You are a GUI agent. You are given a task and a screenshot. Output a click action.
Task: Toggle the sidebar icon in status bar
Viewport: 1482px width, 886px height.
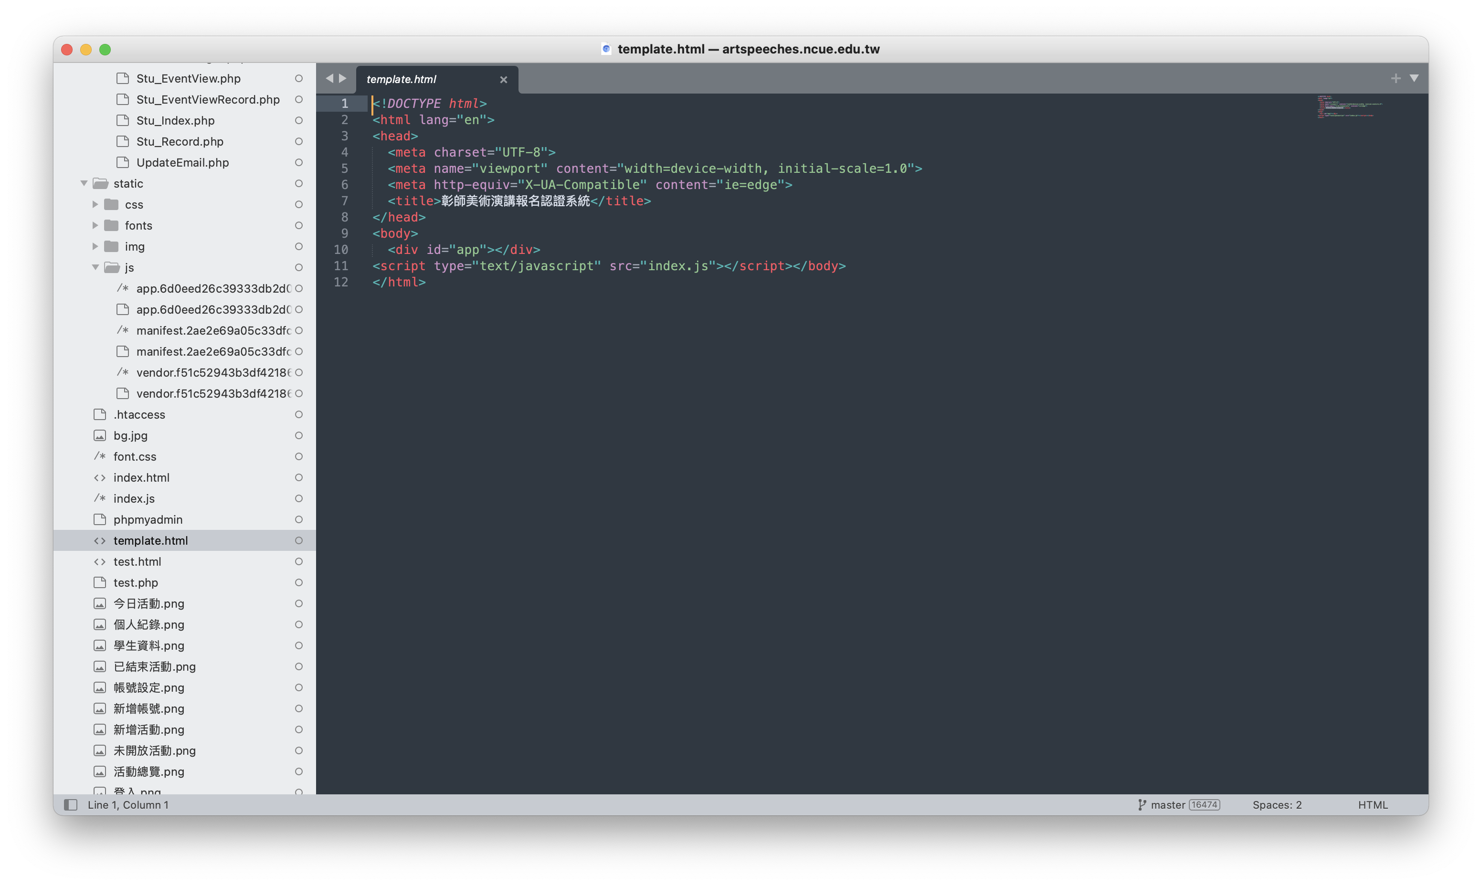[71, 804]
